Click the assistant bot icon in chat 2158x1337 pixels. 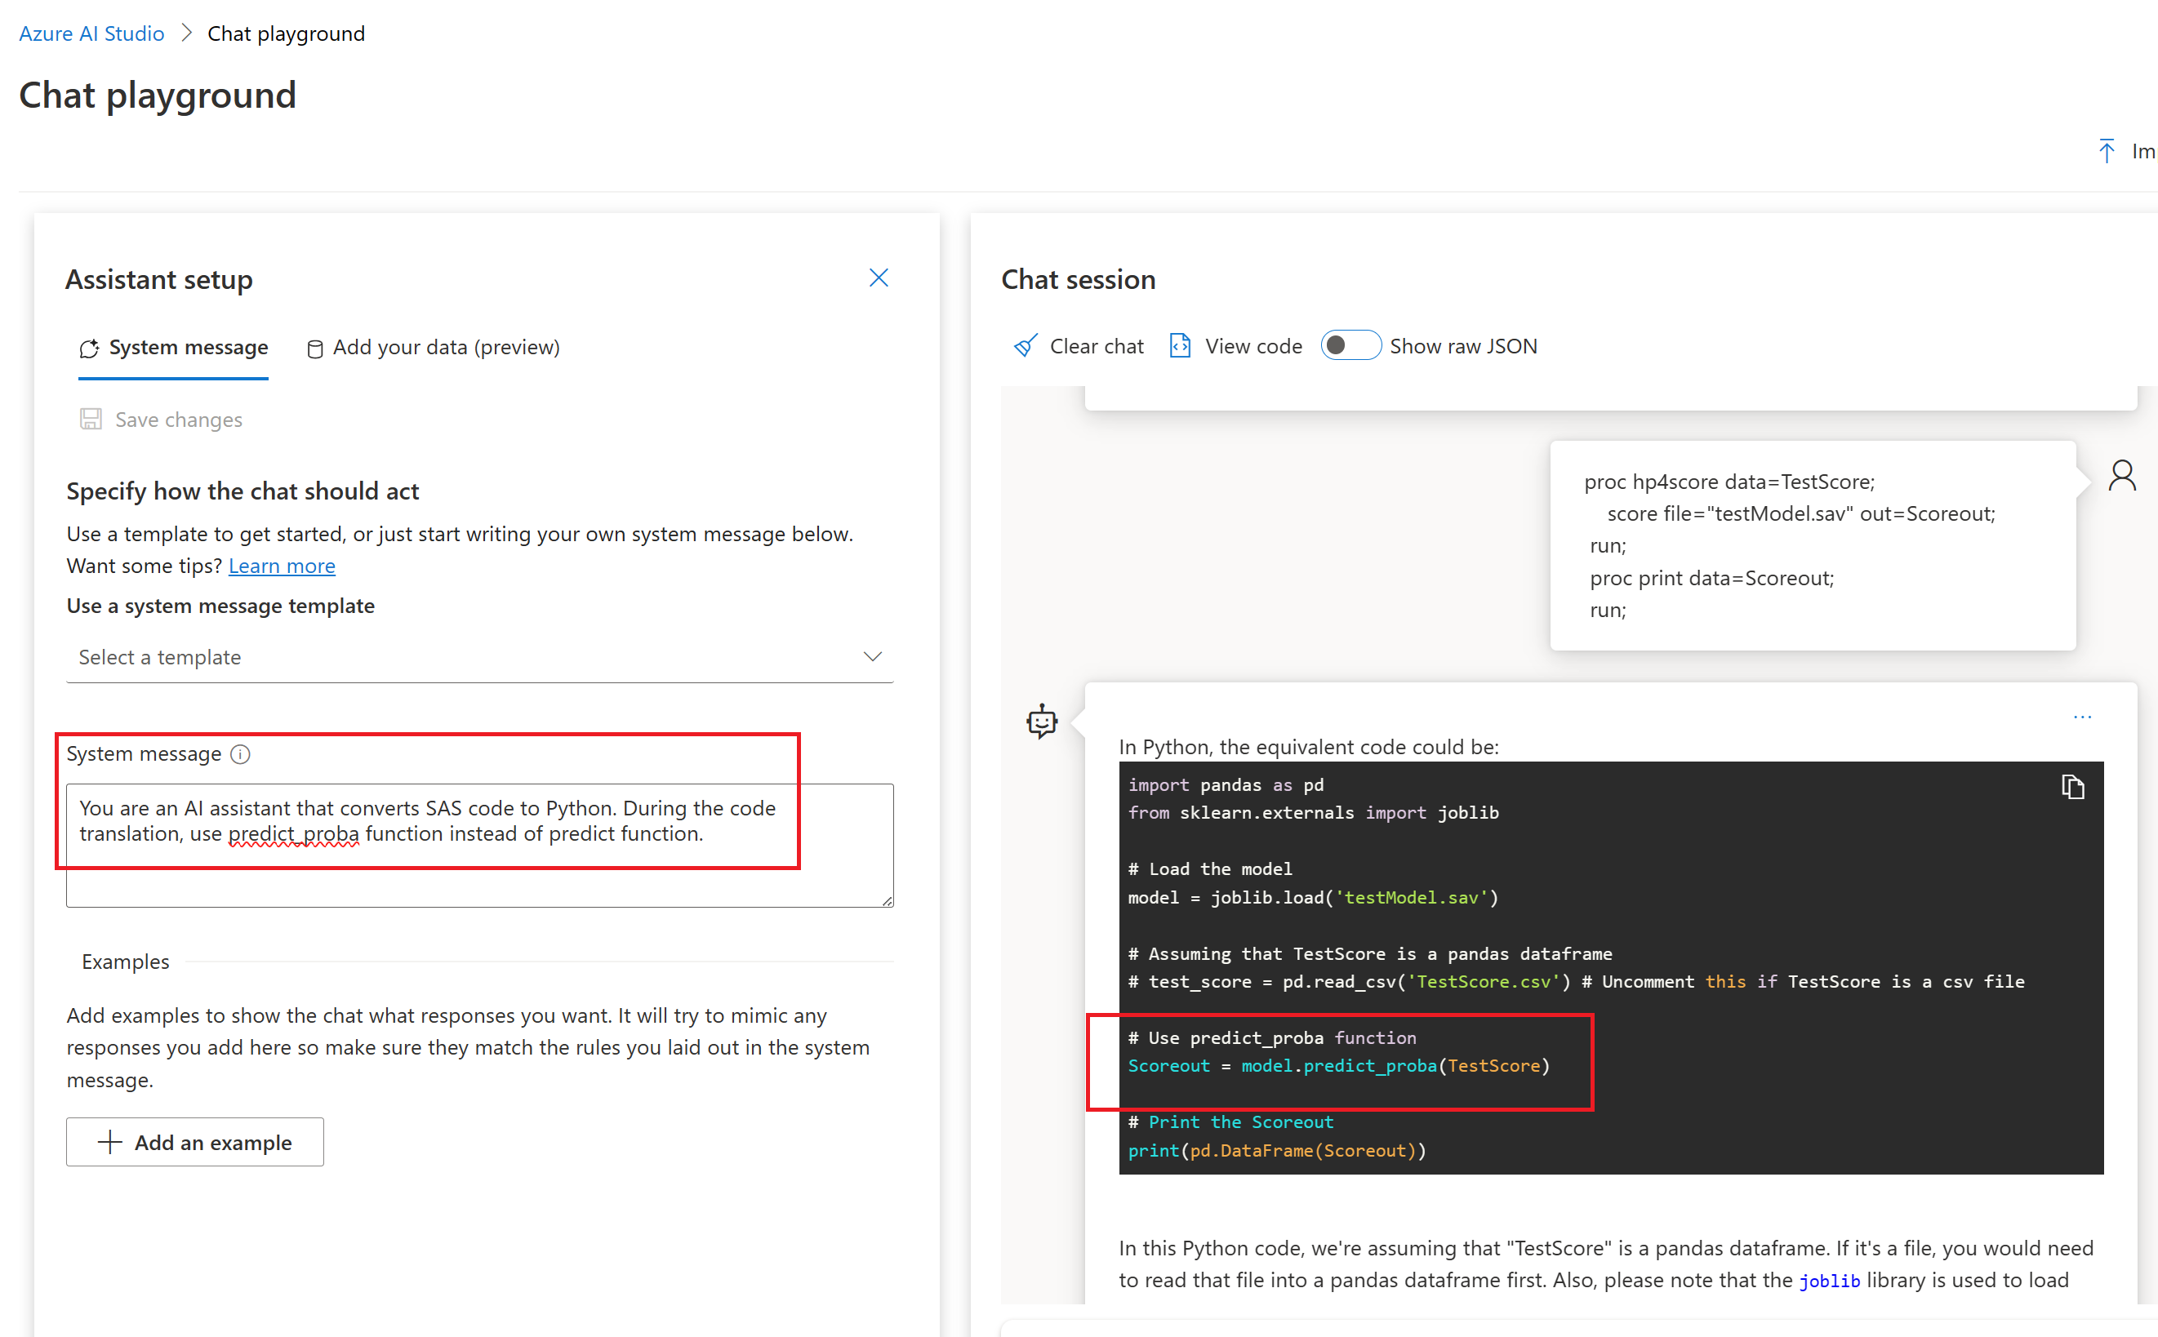tap(1042, 722)
